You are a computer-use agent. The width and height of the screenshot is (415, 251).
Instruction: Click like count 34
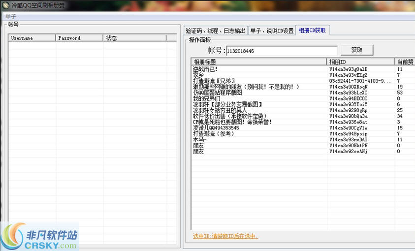(400, 116)
